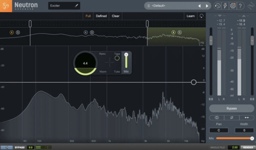Viewport: 256px width, 150px height.
Task: Edit the Exciter preset name with pencil icon
Action: 76,6
